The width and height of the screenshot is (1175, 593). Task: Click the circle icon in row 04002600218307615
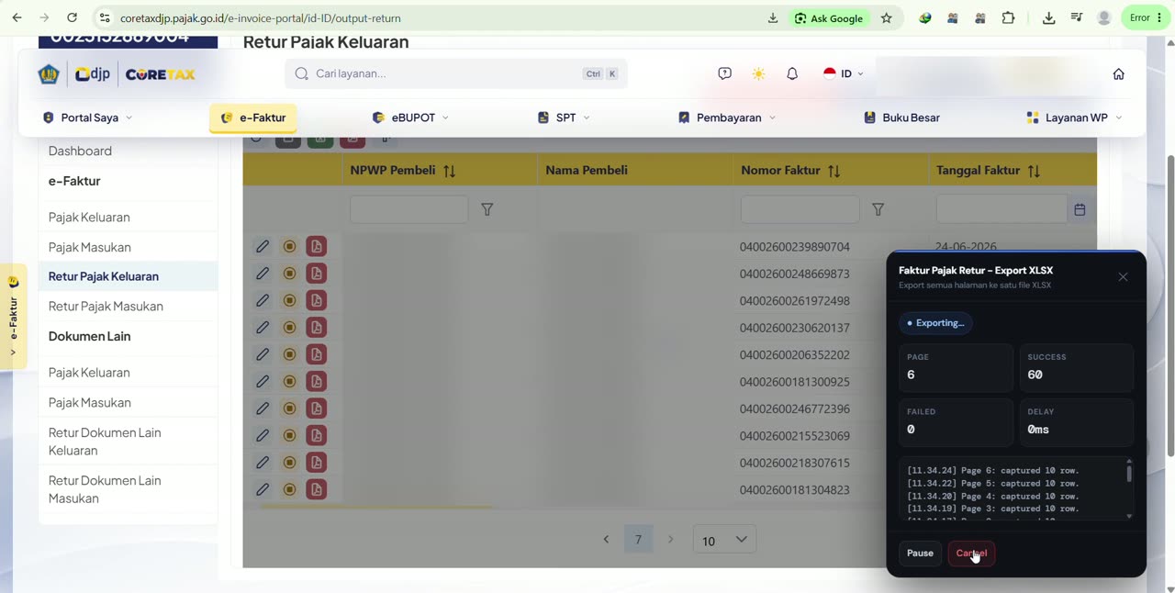click(289, 463)
